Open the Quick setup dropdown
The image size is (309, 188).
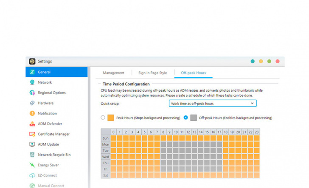pyautogui.click(x=212, y=103)
